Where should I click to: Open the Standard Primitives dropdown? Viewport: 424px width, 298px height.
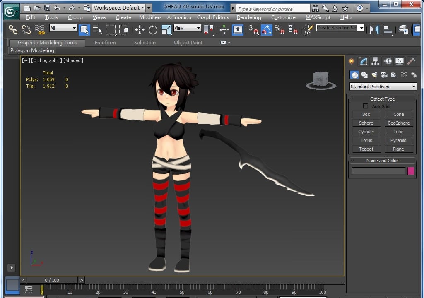[x=383, y=87]
